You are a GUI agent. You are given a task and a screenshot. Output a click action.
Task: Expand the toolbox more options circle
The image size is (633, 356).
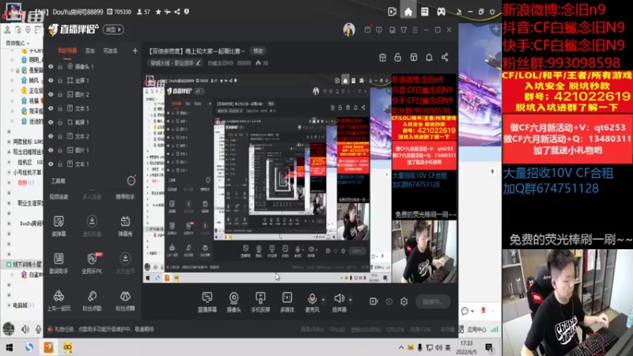click(x=131, y=181)
